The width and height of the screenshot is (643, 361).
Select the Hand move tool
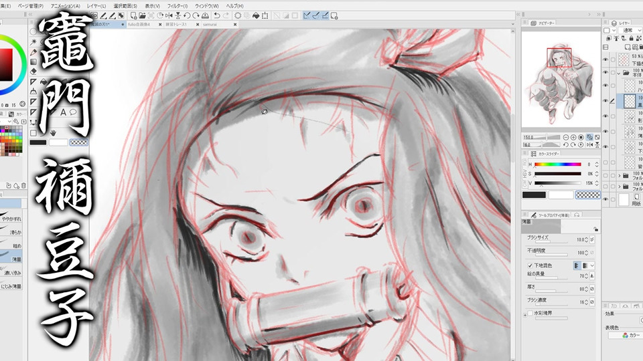[x=54, y=132]
